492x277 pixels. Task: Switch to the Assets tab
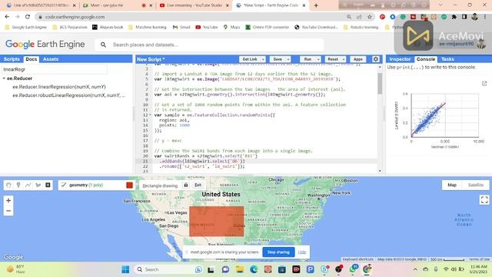tap(51, 59)
